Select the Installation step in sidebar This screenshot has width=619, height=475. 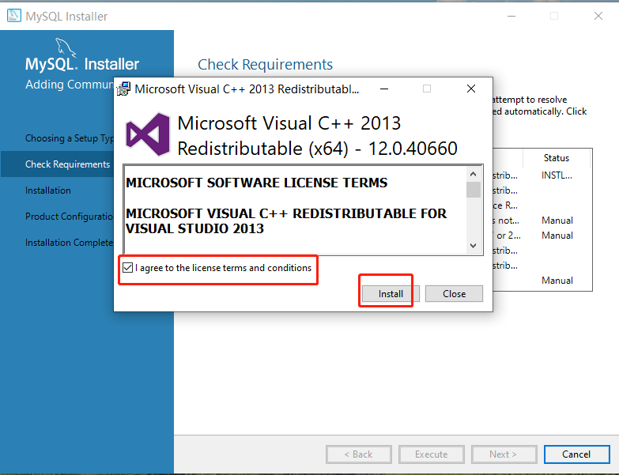pyautogui.click(x=48, y=190)
